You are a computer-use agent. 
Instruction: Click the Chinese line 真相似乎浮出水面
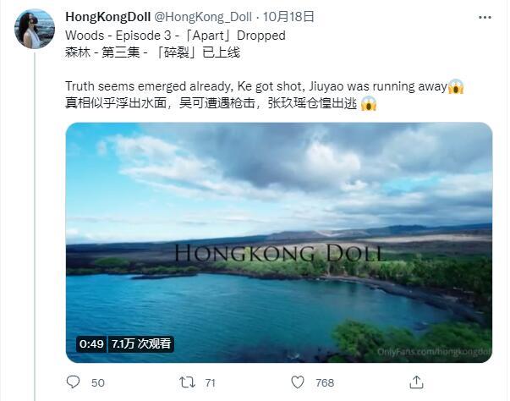pyautogui.click(x=116, y=103)
